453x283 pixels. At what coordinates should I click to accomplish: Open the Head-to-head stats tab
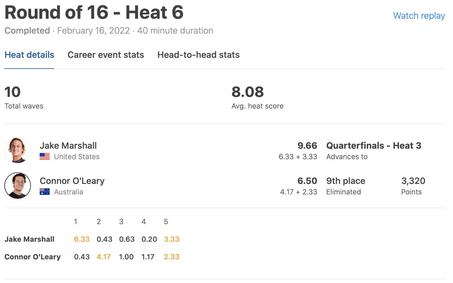coord(198,55)
